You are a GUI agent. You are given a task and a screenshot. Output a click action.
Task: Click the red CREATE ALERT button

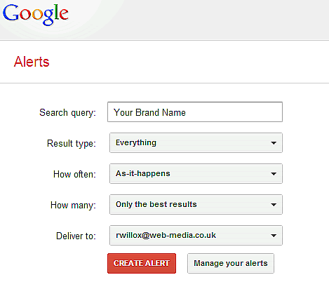tap(142, 263)
